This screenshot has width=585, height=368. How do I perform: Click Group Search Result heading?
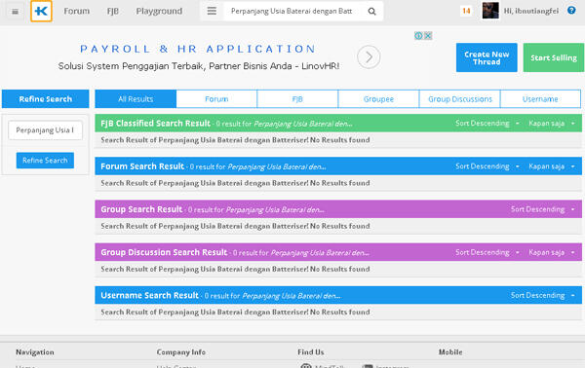tap(141, 209)
